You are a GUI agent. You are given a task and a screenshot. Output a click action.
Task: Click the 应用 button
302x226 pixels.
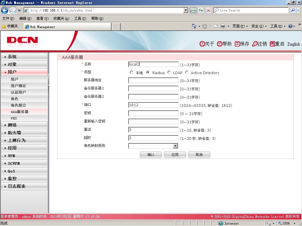(175, 155)
